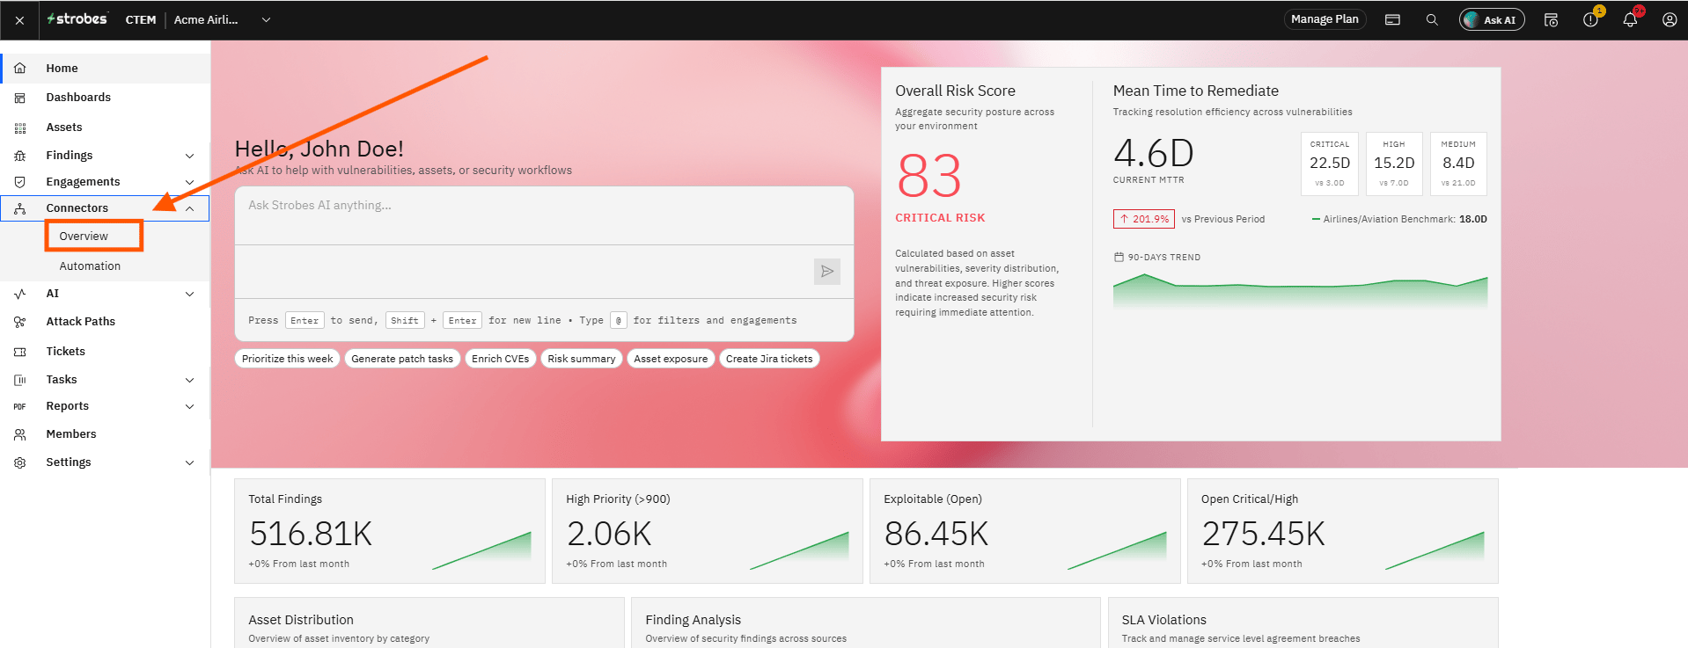1688x648 pixels.
Task: Select Automation under Connectors
Action: (90, 266)
